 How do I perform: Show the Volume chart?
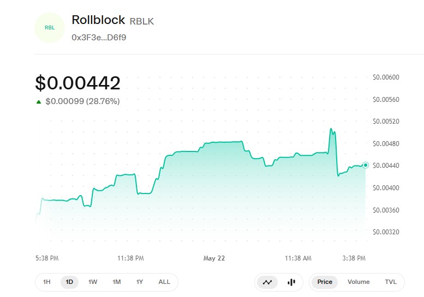coord(359,282)
